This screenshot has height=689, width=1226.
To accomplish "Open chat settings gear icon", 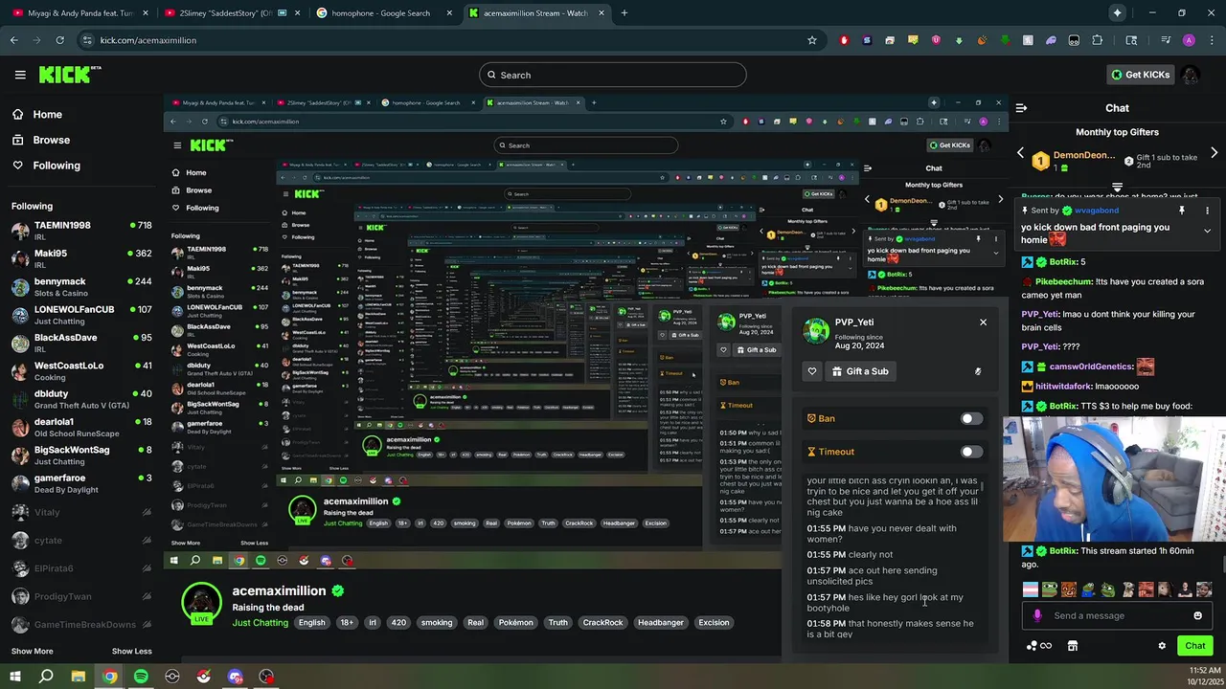I will point(1162,646).
